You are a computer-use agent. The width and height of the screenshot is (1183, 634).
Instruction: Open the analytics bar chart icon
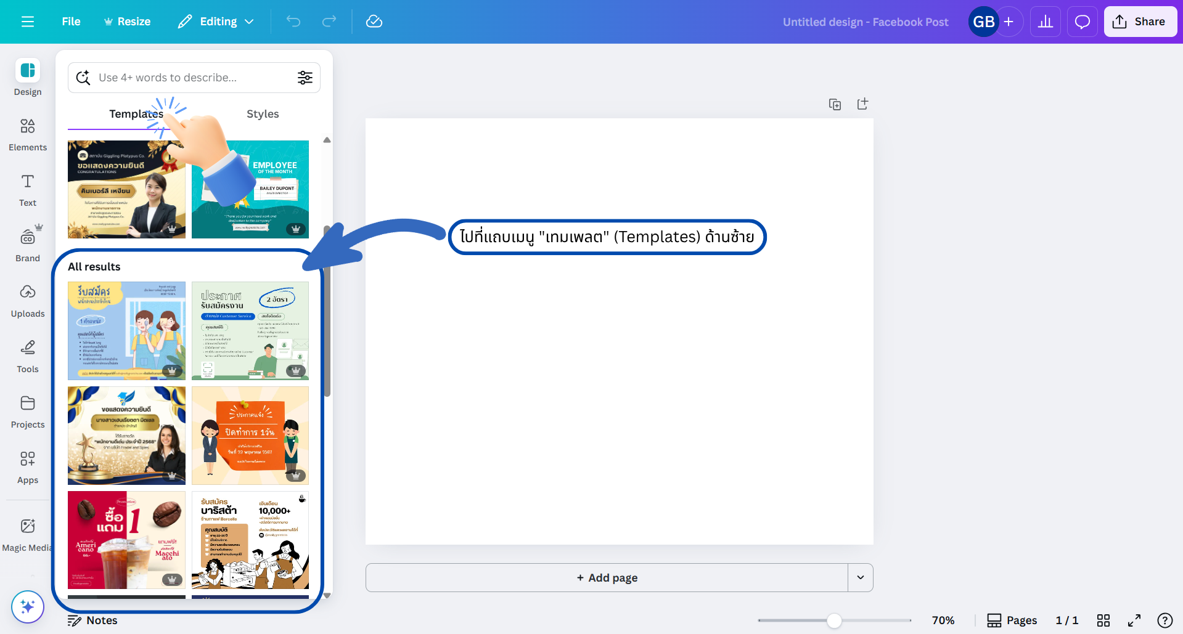tap(1045, 22)
